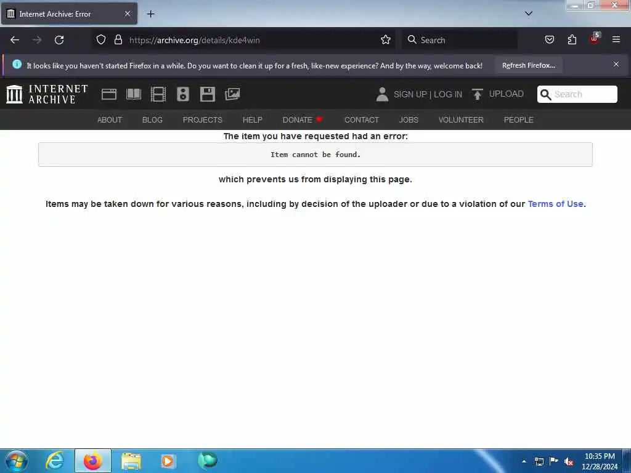631x473 pixels.
Task: Go back with the browser back arrow
Action: 15,40
